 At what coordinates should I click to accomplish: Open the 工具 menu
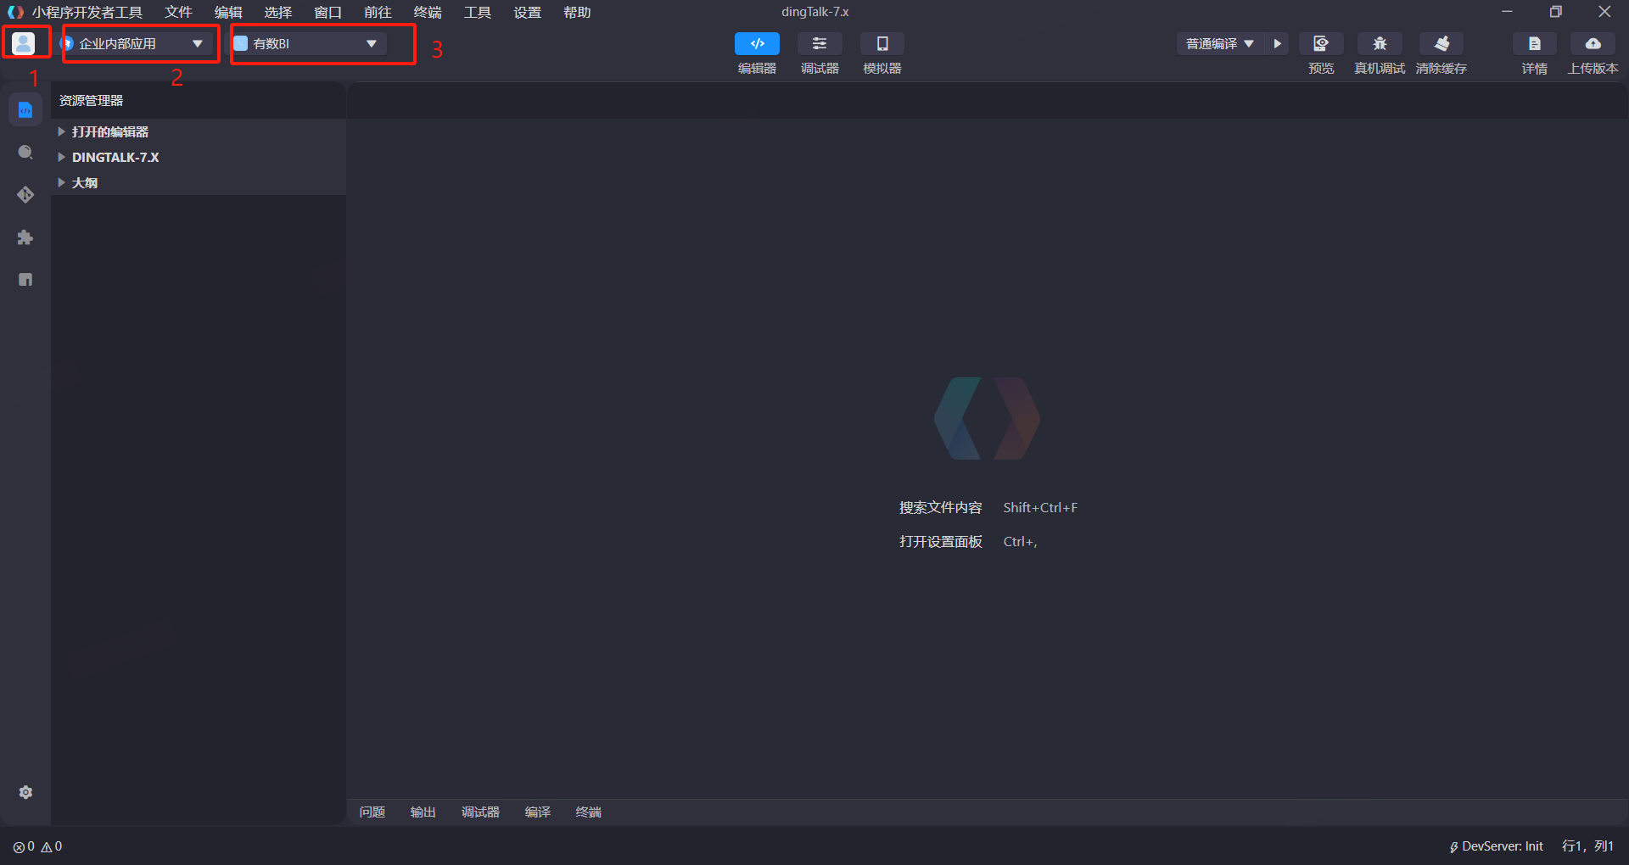(478, 13)
